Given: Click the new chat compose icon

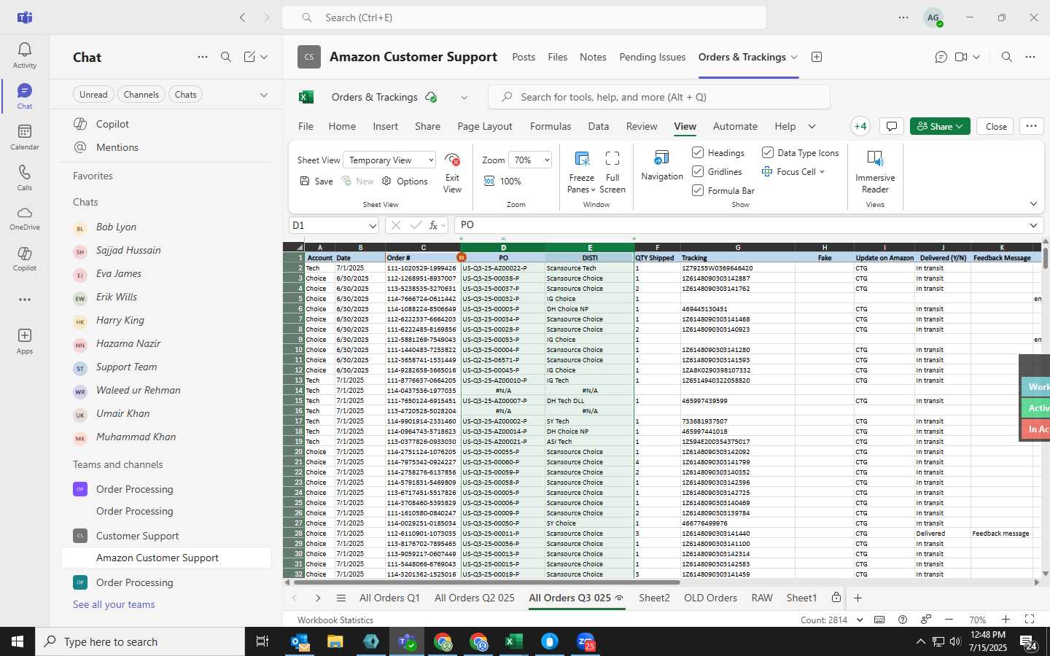Looking at the screenshot, I should point(249,57).
